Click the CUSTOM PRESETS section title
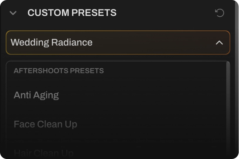 72,13
